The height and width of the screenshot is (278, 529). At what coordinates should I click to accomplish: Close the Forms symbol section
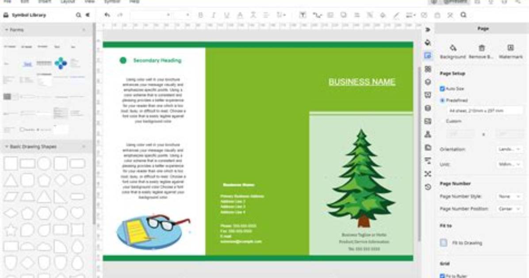pos(84,30)
